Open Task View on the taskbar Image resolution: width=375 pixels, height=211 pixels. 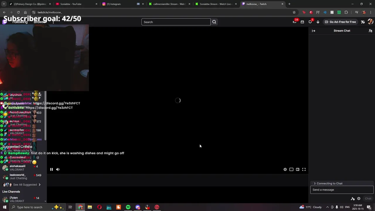[70, 207]
